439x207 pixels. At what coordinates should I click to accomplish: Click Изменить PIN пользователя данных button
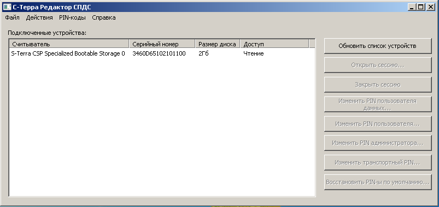point(378,104)
